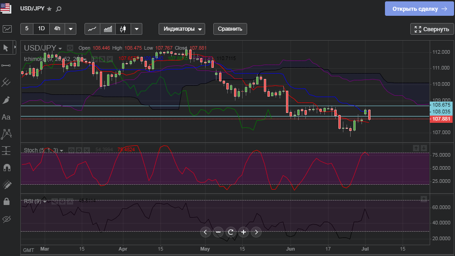455x256 pixels.
Task: Select the pitchfork/channel line tool
Action: (x=6, y=82)
